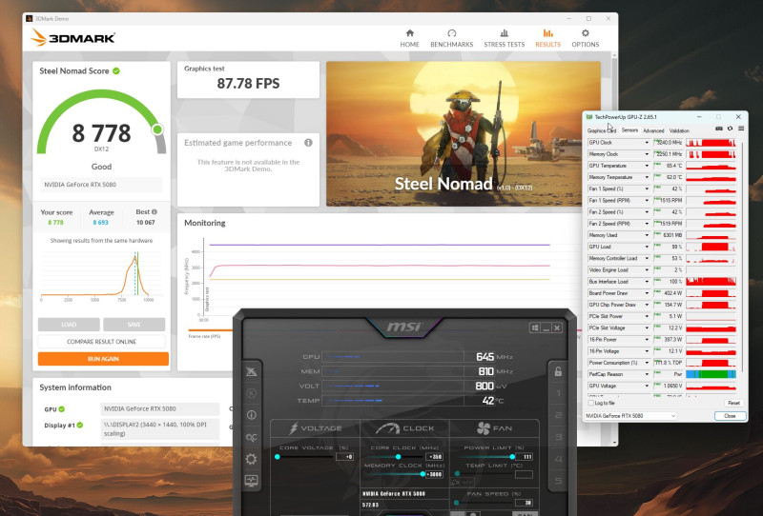Click COMPARE RESULT ONLINE button
Image resolution: width=763 pixels, height=516 pixels.
(102, 342)
